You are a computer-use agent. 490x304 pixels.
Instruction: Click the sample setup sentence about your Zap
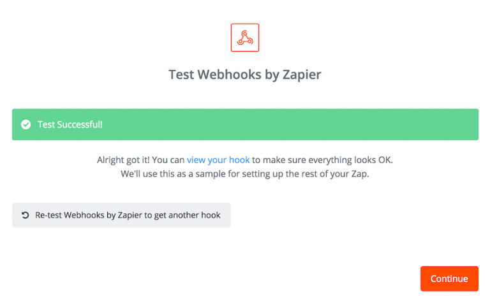245,174
